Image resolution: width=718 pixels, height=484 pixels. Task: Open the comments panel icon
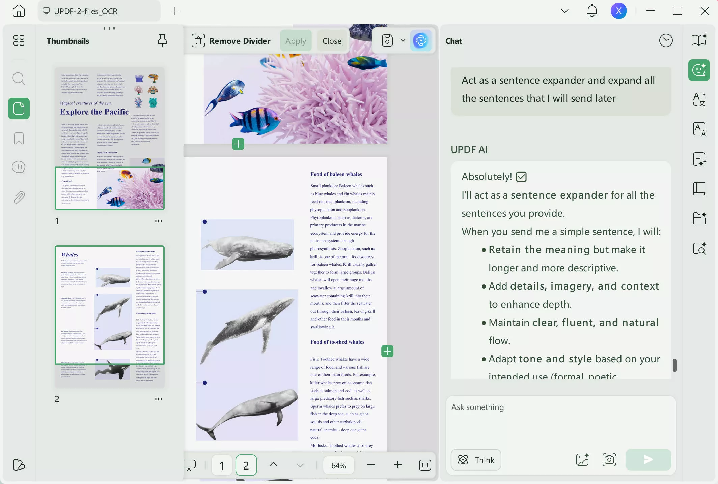pos(19,167)
